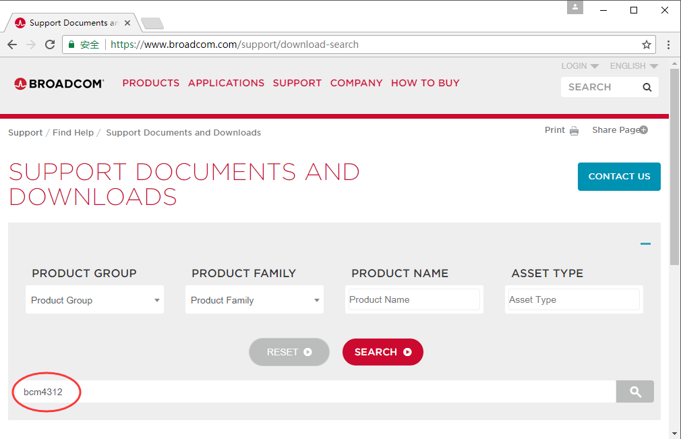Image resolution: width=681 pixels, height=439 pixels.
Task: Click the scrollbar up arrow
Action: point(674,63)
